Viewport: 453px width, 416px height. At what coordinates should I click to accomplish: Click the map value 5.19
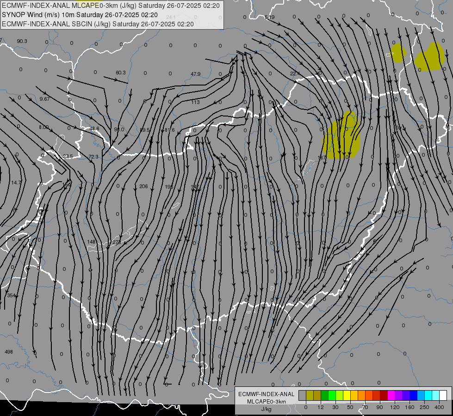(x=270, y=18)
